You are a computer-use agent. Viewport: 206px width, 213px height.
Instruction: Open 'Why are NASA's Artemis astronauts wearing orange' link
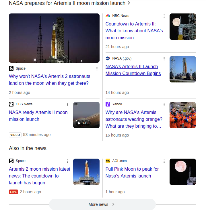[134, 119]
